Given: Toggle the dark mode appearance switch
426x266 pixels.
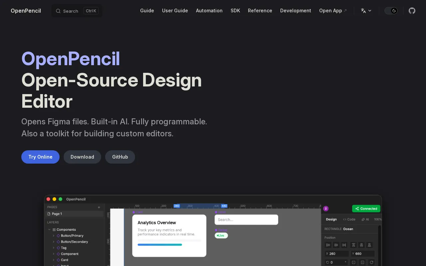Looking at the screenshot, I should coord(391,11).
